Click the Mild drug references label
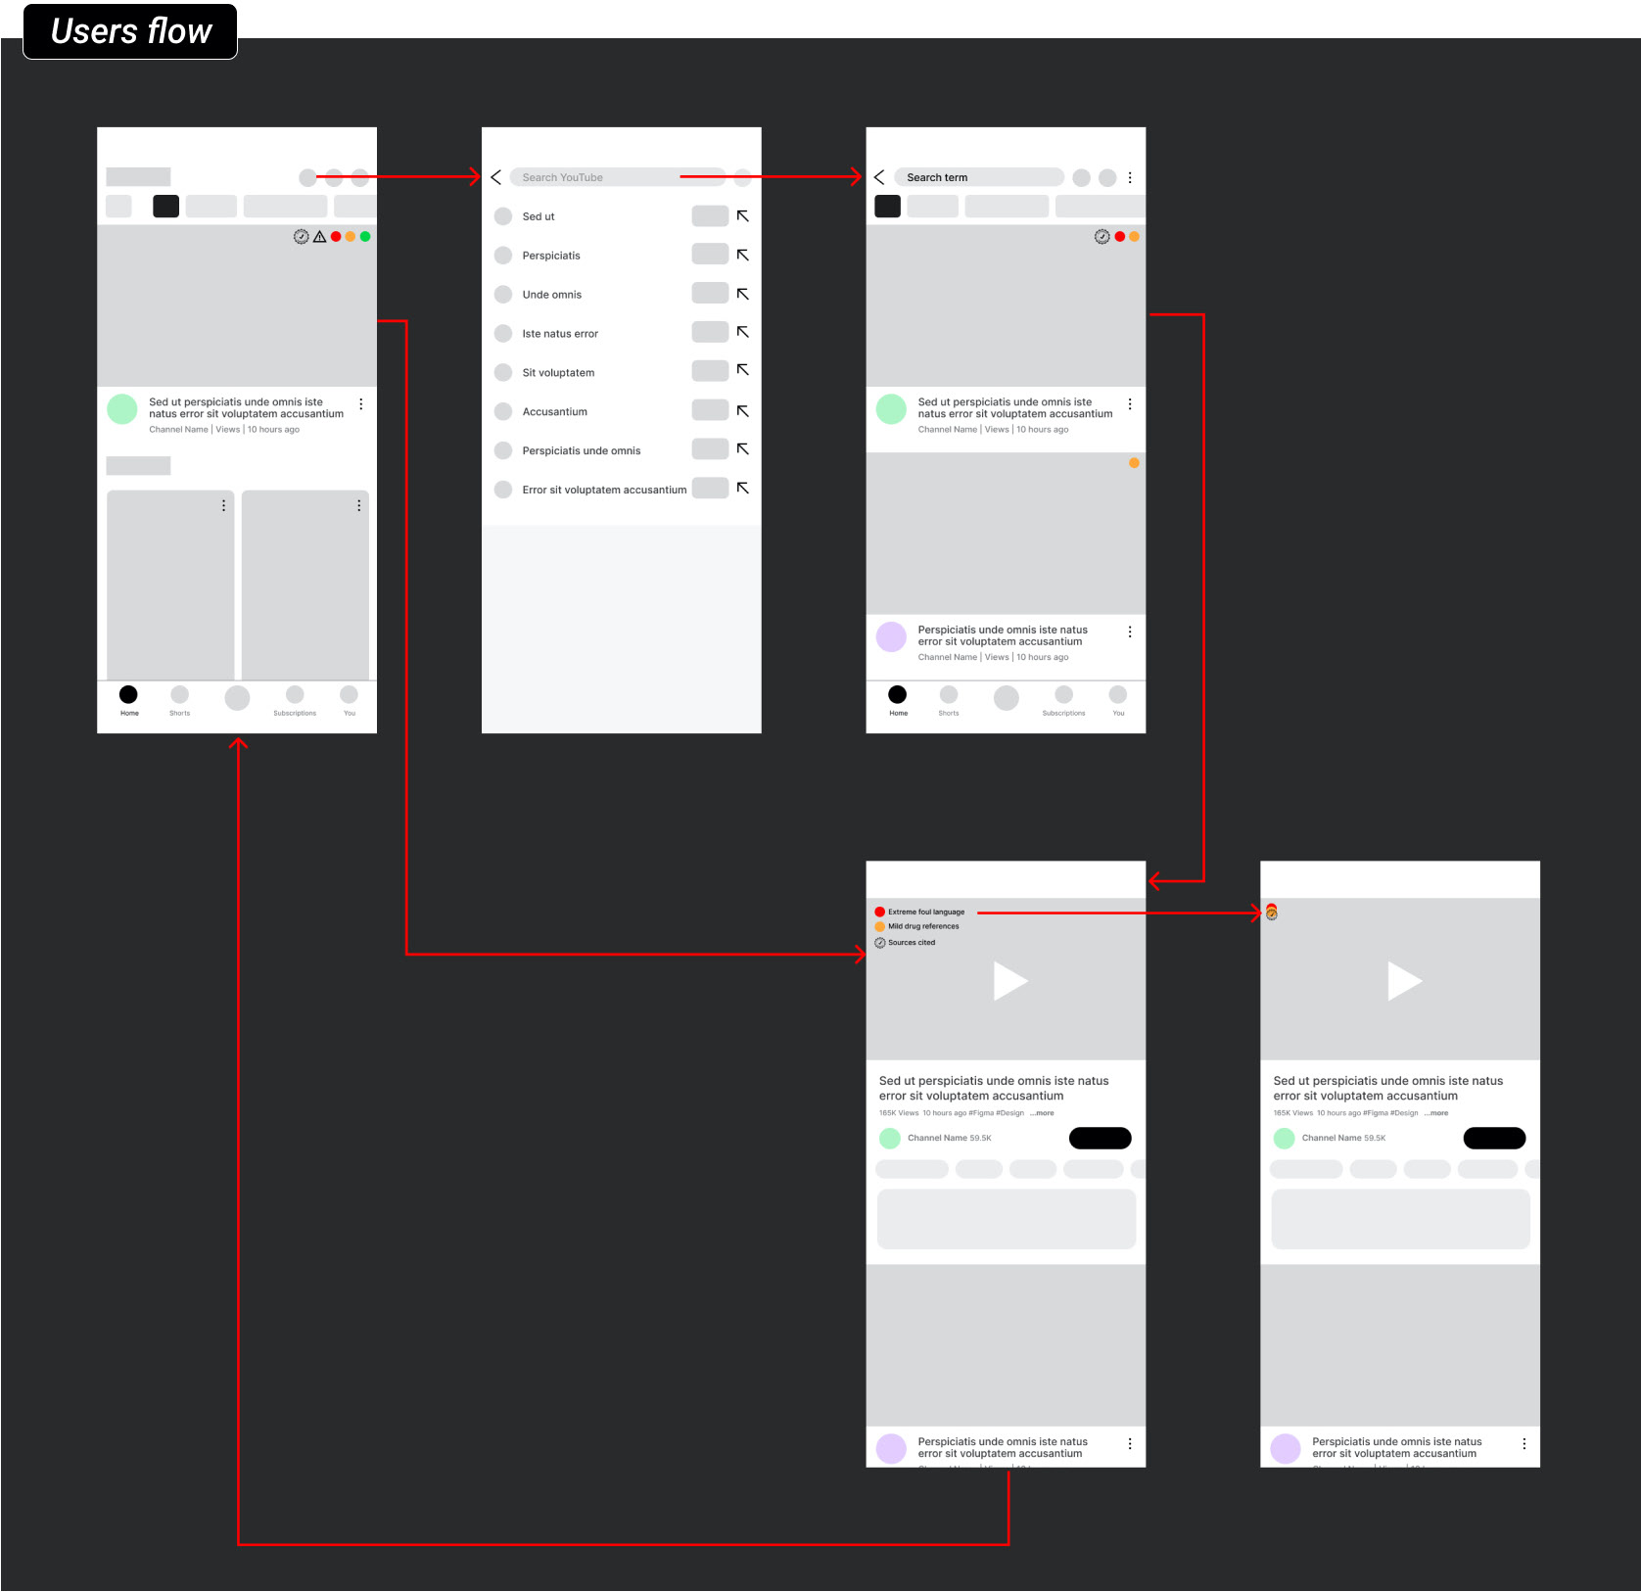Screen dimensions: 1641x1592 (x=923, y=926)
